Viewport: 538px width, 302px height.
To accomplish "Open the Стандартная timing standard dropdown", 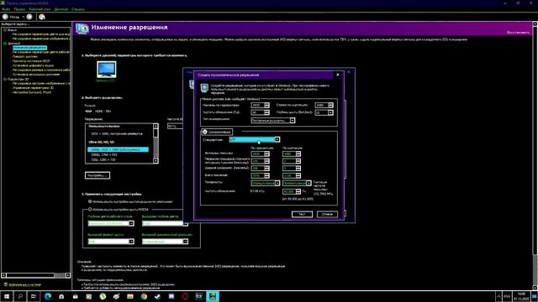I will click(x=255, y=139).
